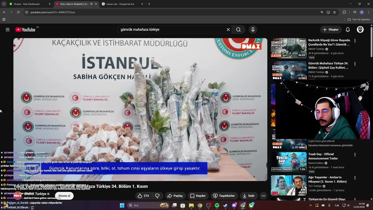Open Oynatma listesinin tamamını görüntüle link
373x210 pixels.
[330, 145]
